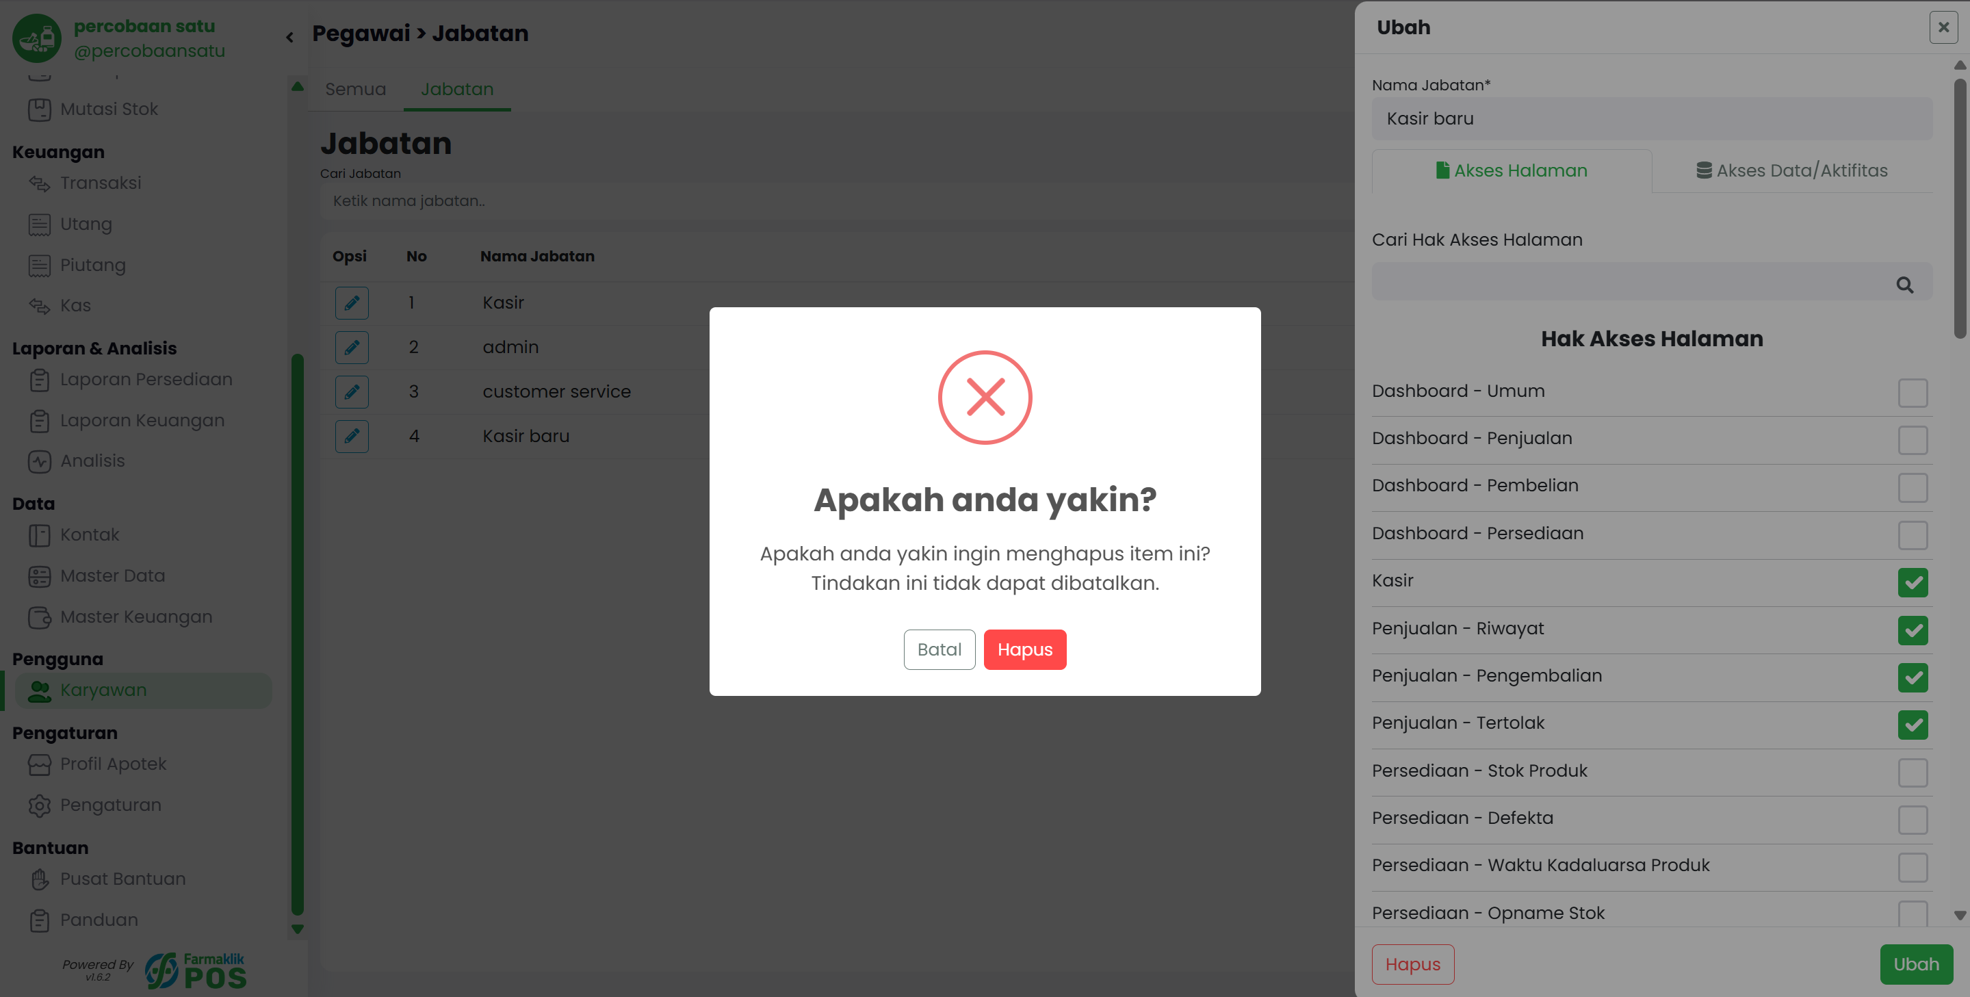
Task: Collapse the sidebar with the back chevron
Action: coord(290,37)
